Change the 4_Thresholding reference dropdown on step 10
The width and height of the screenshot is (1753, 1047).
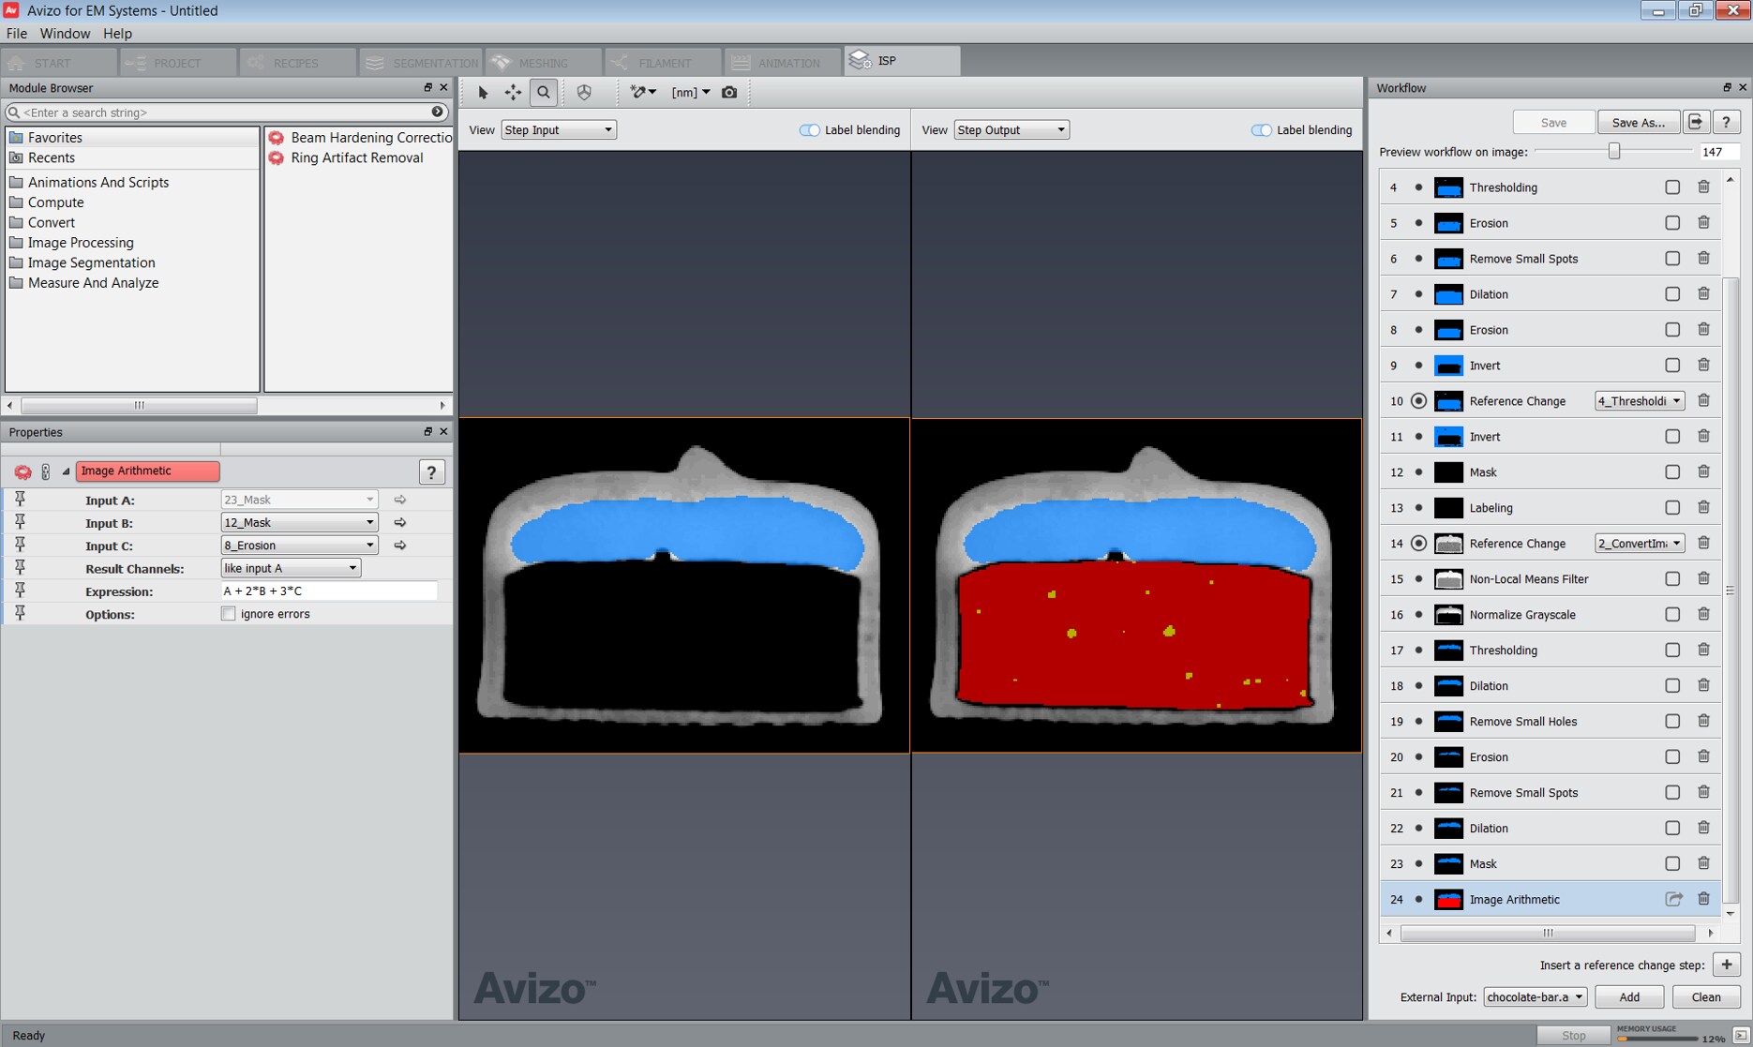click(x=1639, y=400)
